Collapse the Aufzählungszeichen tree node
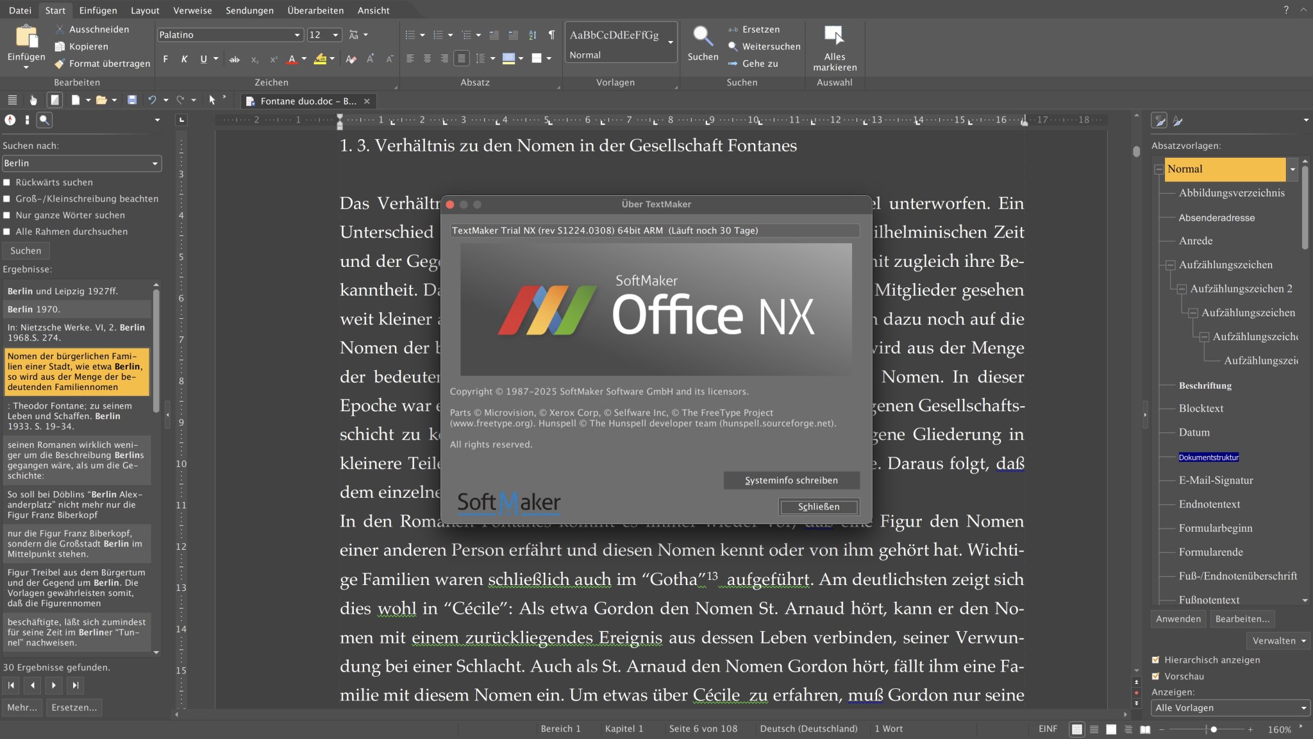 click(1171, 265)
